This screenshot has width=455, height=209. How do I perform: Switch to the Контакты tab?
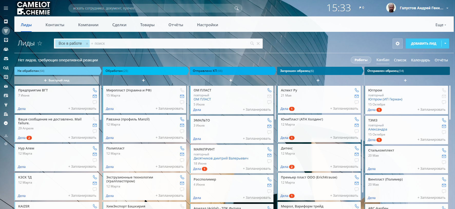(55, 25)
